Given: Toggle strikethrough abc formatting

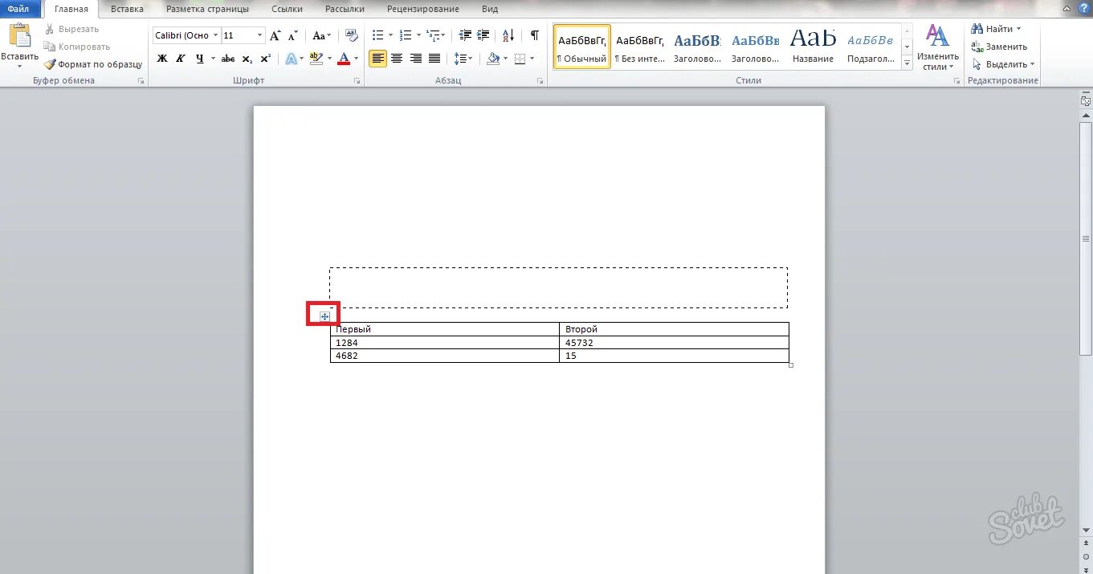Looking at the screenshot, I should tap(228, 59).
